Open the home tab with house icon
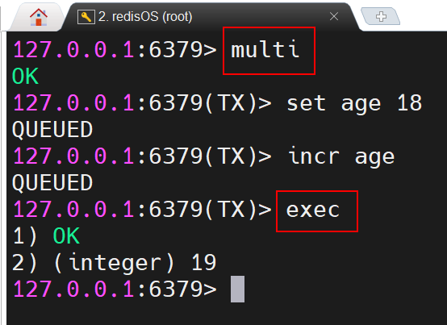Image resolution: width=447 pixels, height=325 pixels. (39, 17)
